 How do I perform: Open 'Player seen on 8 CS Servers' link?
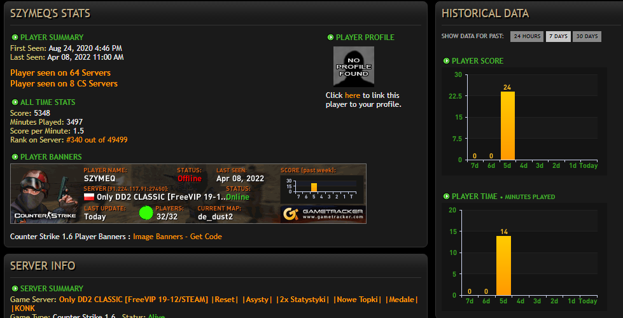point(64,84)
